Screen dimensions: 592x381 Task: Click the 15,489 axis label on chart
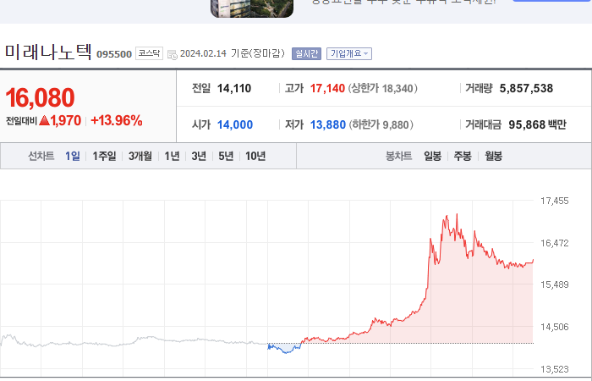point(554,284)
